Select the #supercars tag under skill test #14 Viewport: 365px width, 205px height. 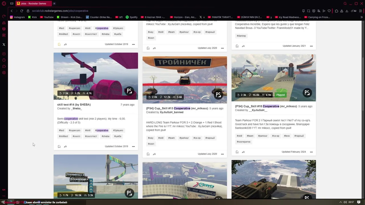74,130
